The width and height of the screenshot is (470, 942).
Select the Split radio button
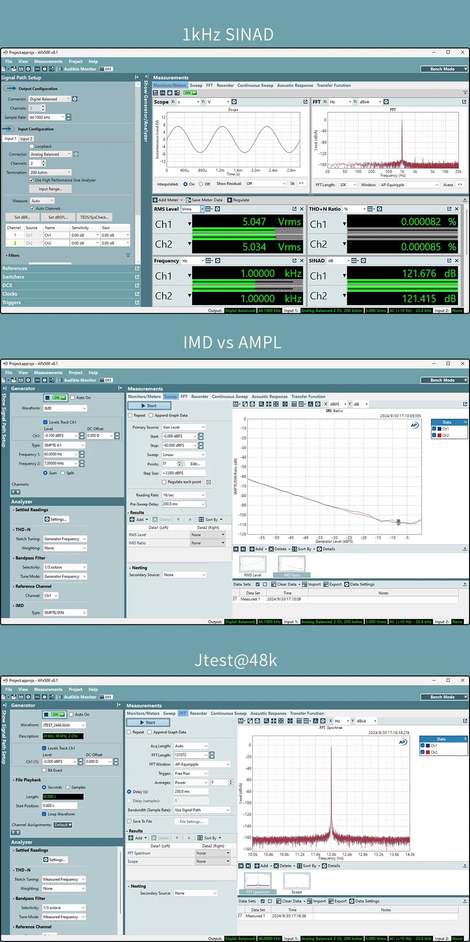63,473
